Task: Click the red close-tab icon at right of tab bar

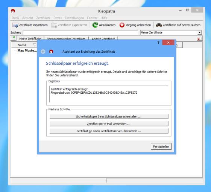Action: click(x=199, y=39)
